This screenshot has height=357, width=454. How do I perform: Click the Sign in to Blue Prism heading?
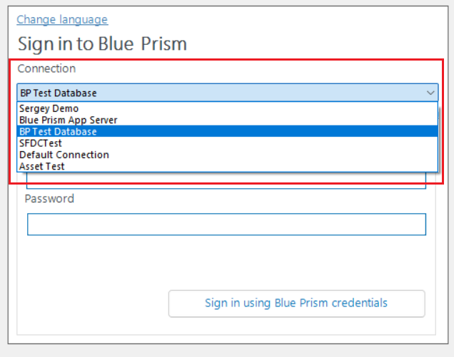click(102, 43)
